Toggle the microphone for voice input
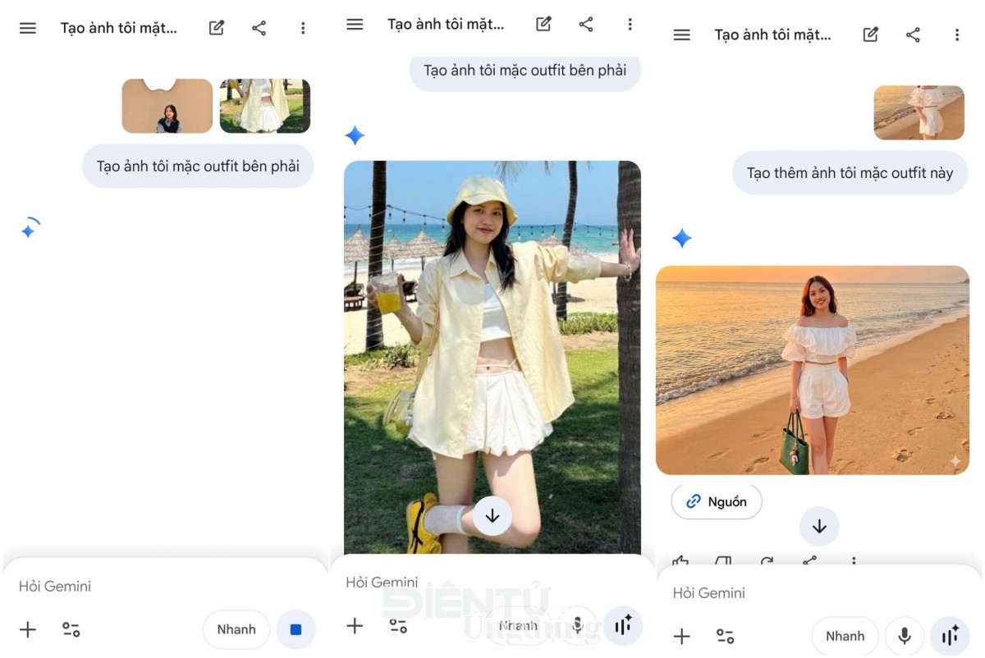 pos(905,636)
